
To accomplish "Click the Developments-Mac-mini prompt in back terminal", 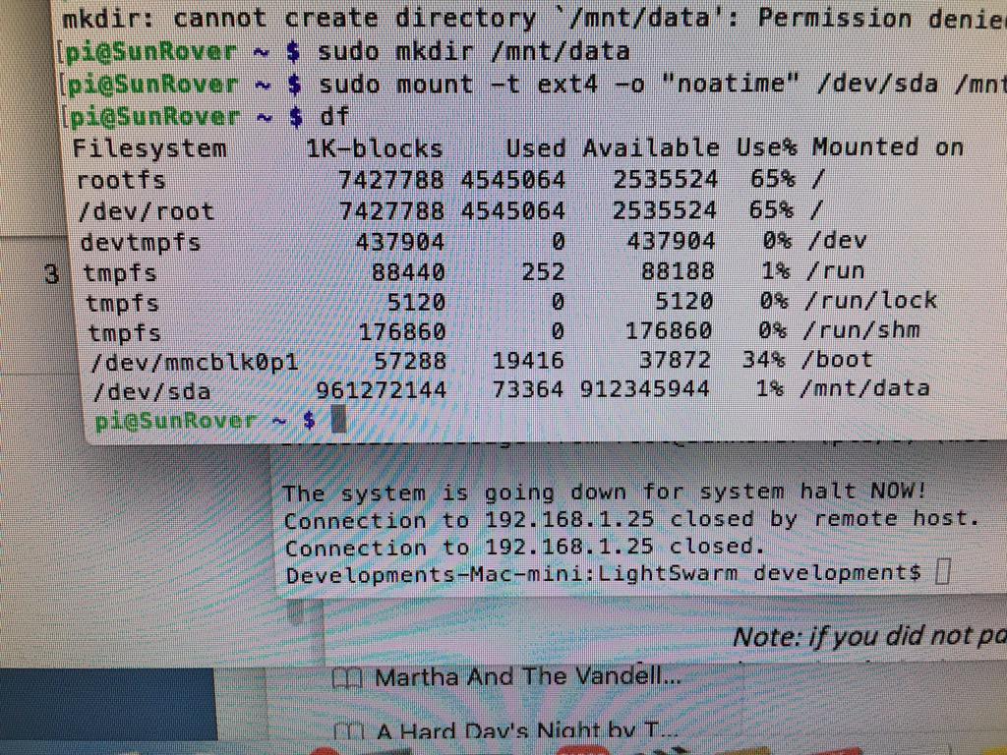I will (603, 572).
